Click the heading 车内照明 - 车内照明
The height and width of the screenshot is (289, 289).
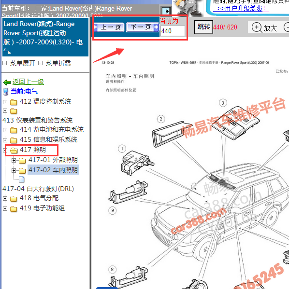pyautogui.click(x=130, y=76)
